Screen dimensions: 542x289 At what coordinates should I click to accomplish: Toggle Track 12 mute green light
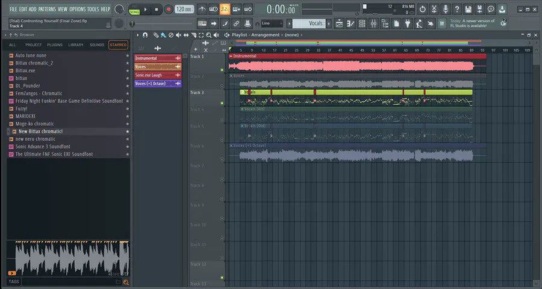pyautogui.click(x=222, y=278)
